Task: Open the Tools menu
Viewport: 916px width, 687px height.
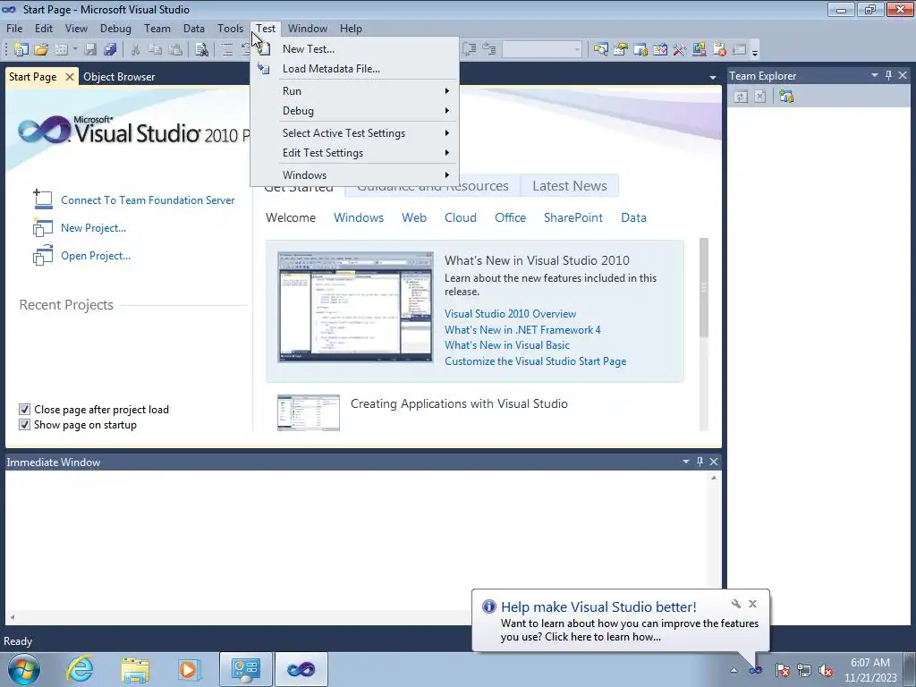Action: pyautogui.click(x=230, y=29)
